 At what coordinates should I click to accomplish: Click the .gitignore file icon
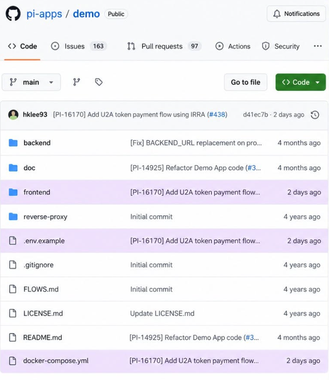13,265
